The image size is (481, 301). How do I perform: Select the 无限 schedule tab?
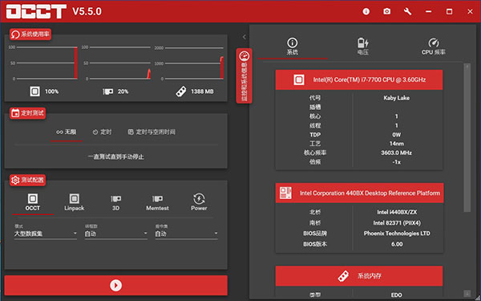pyautogui.click(x=67, y=132)
